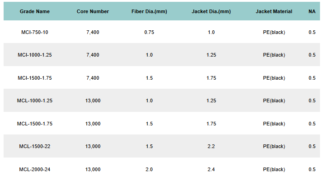Image resolution: width=334 pixels, height=182 pixels.
Task: Click the 0.75 fiber diameter value
Action: (149, 32)
